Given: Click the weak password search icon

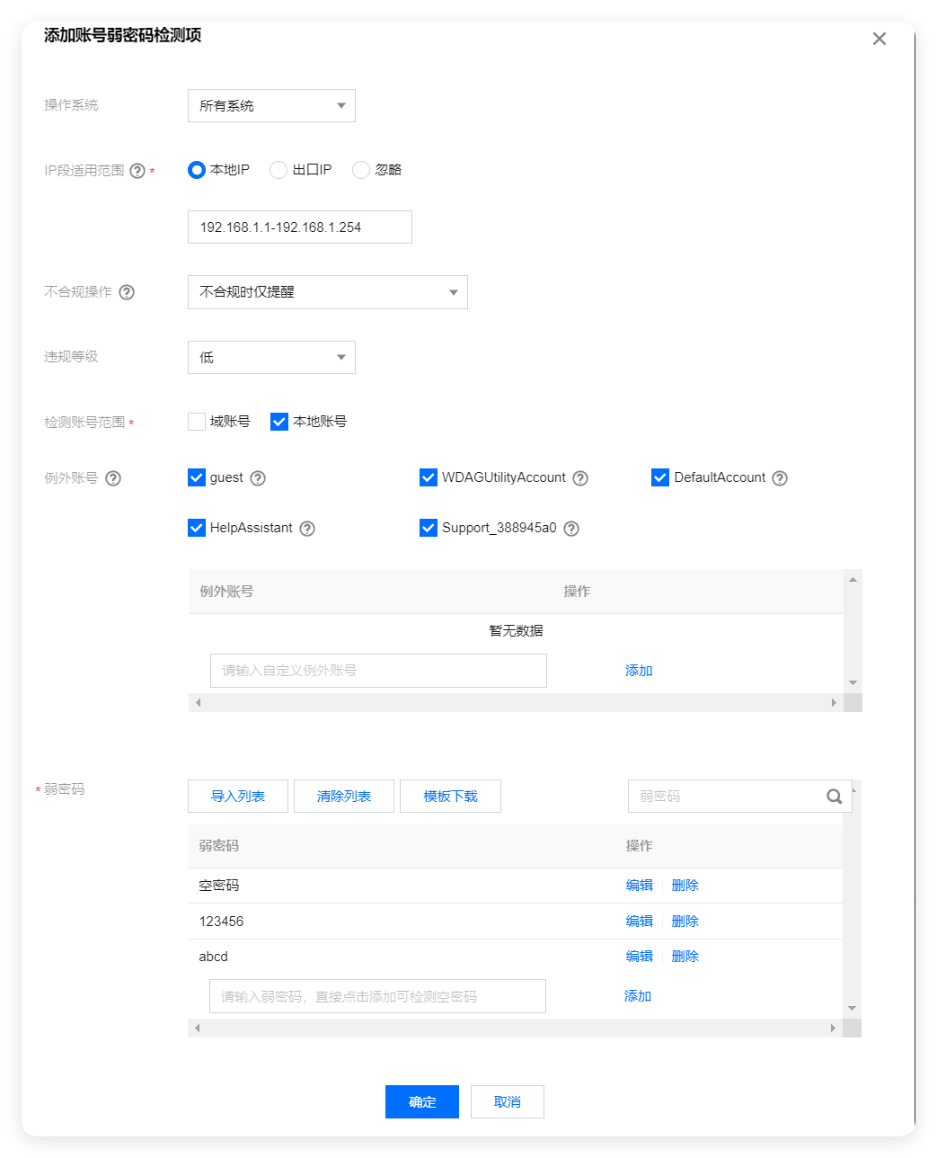Looking at the screenshot, I should [834, 797].
